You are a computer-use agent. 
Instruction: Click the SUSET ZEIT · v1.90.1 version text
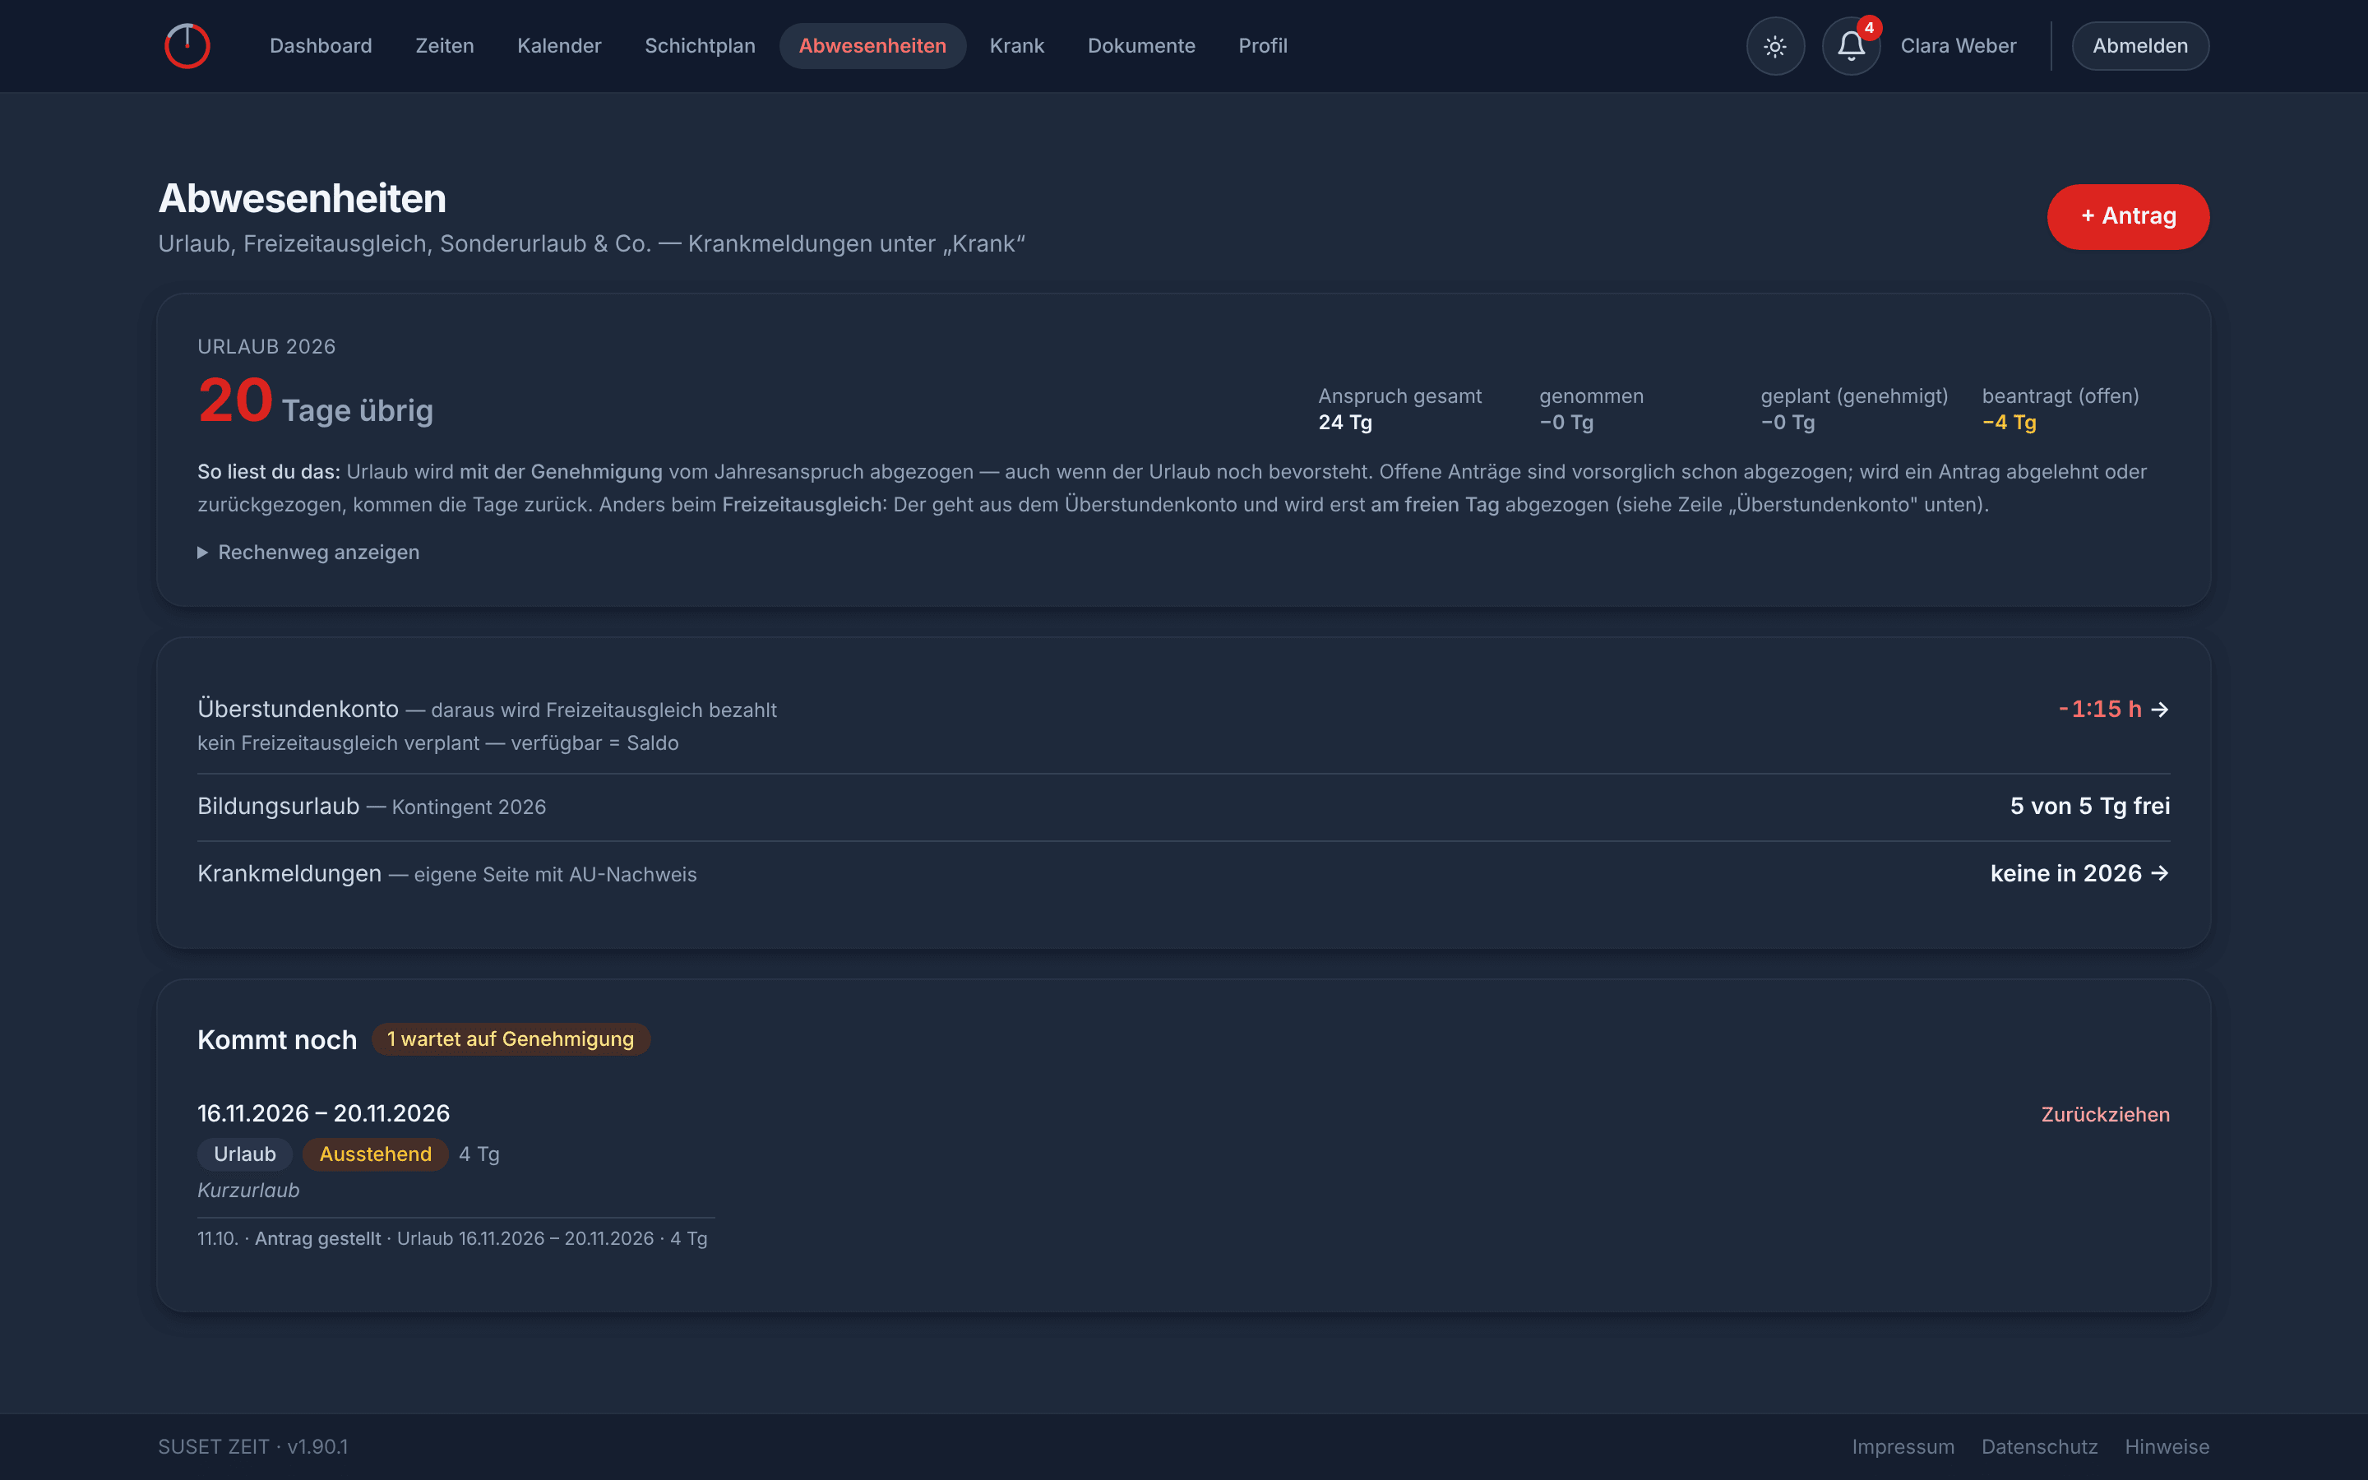coord(252,1447)
